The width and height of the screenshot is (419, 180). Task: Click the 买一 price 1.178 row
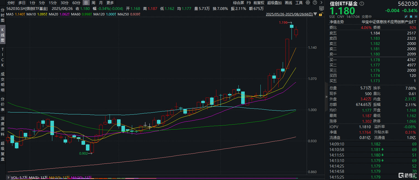[x=373, y=60]
